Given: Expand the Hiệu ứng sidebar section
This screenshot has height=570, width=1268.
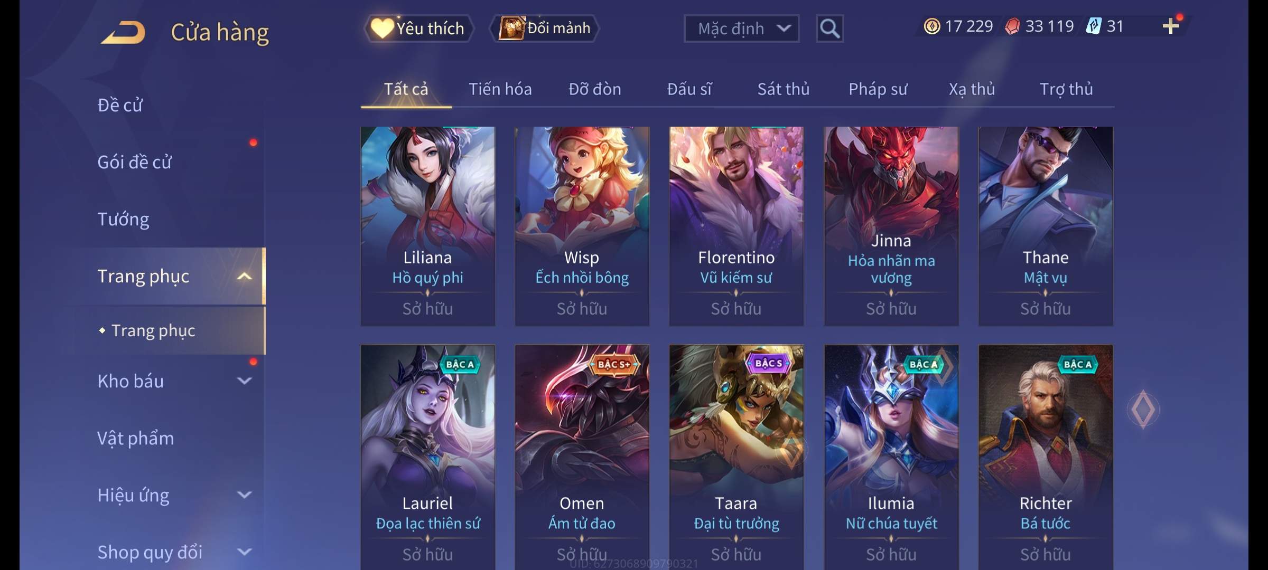Looking at the screenshot, I should point(244,495).
